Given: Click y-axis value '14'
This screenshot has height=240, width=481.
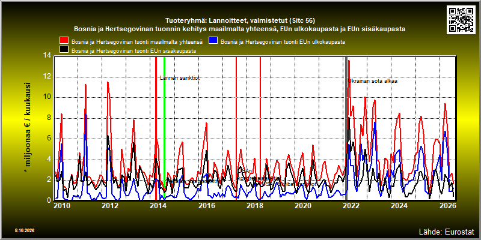Looking at the screenshot, I should pyautogui.click(x=47, y=56).
